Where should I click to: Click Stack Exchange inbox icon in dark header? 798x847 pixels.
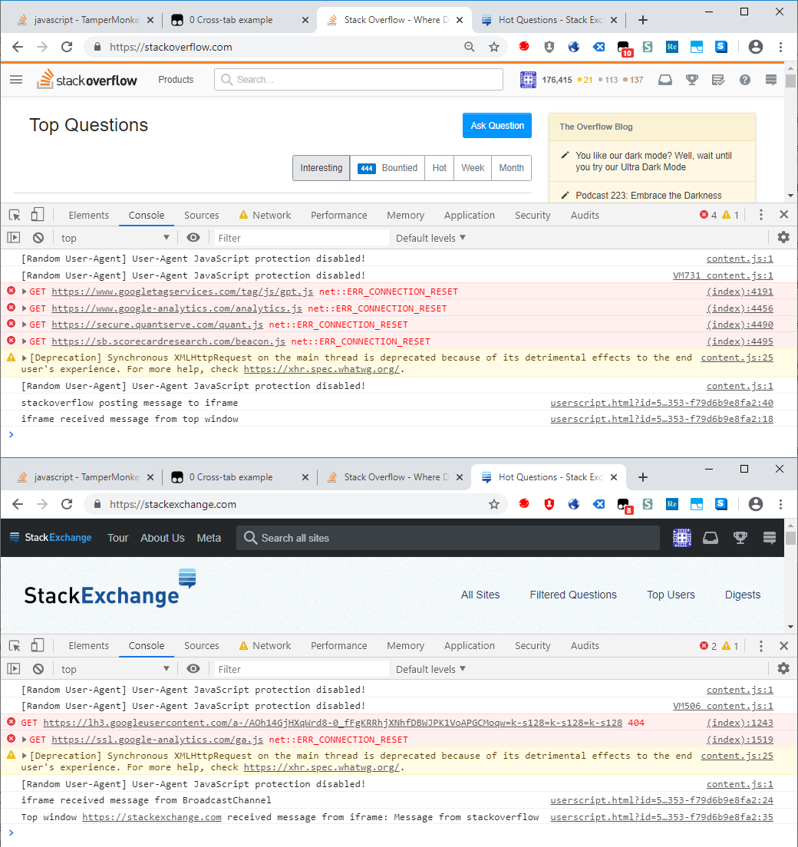pyautogui.click(x=710, y=538)
